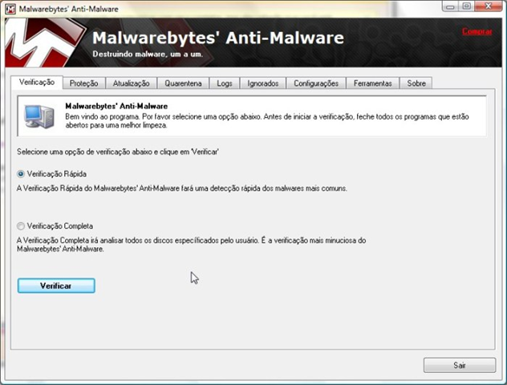The width and height of the screenshot is (507, 385).
Task: Switch to the Verificação tab
Action: coord(37,82)
